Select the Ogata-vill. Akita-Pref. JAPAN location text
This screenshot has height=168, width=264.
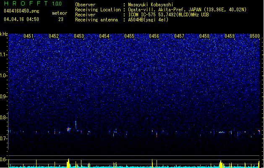click(187, 10)
